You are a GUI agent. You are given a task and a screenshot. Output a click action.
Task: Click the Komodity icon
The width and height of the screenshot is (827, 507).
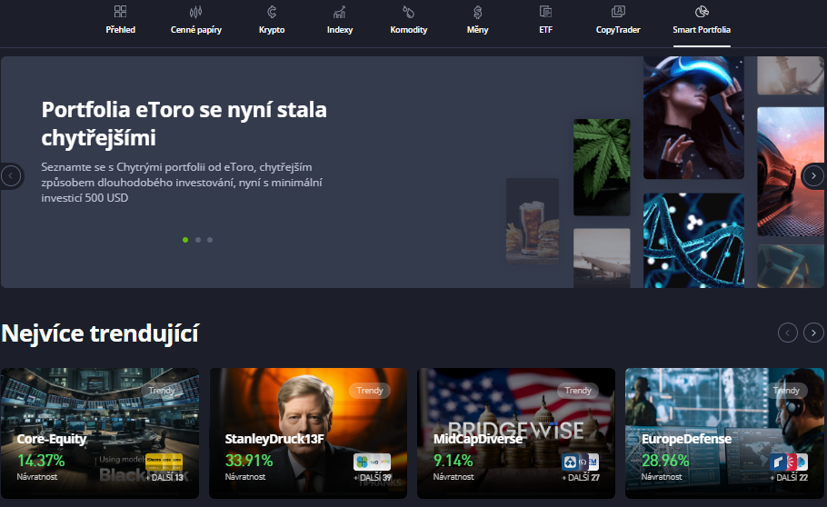click(x=409, y=13)
